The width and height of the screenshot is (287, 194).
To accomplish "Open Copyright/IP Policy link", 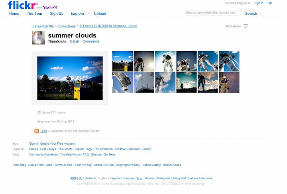I will (128, 165).
